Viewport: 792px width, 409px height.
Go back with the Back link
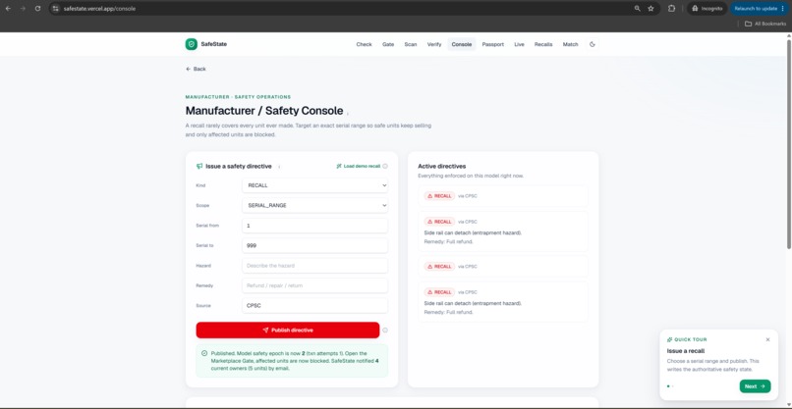(x=196, y=69)
